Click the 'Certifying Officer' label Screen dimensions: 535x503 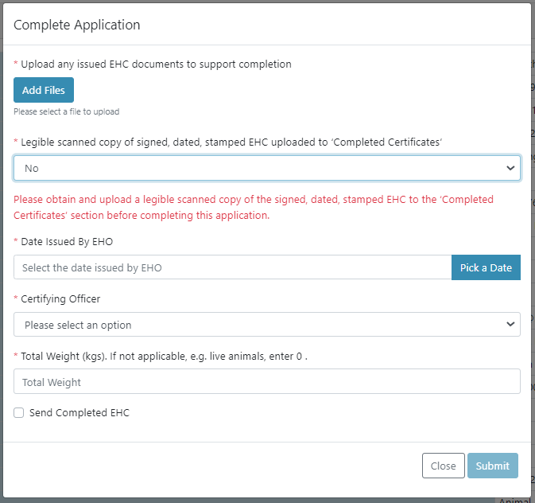pos(60,299)
